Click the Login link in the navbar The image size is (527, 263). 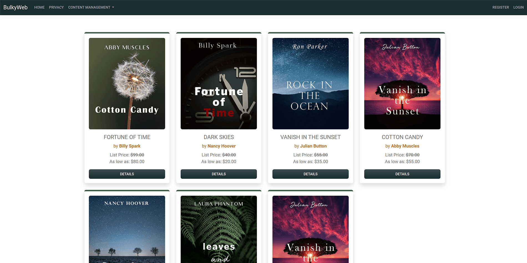(518, 7)
